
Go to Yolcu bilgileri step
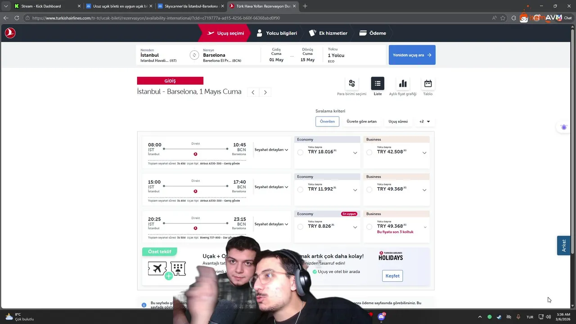click(x=277, y=33)
